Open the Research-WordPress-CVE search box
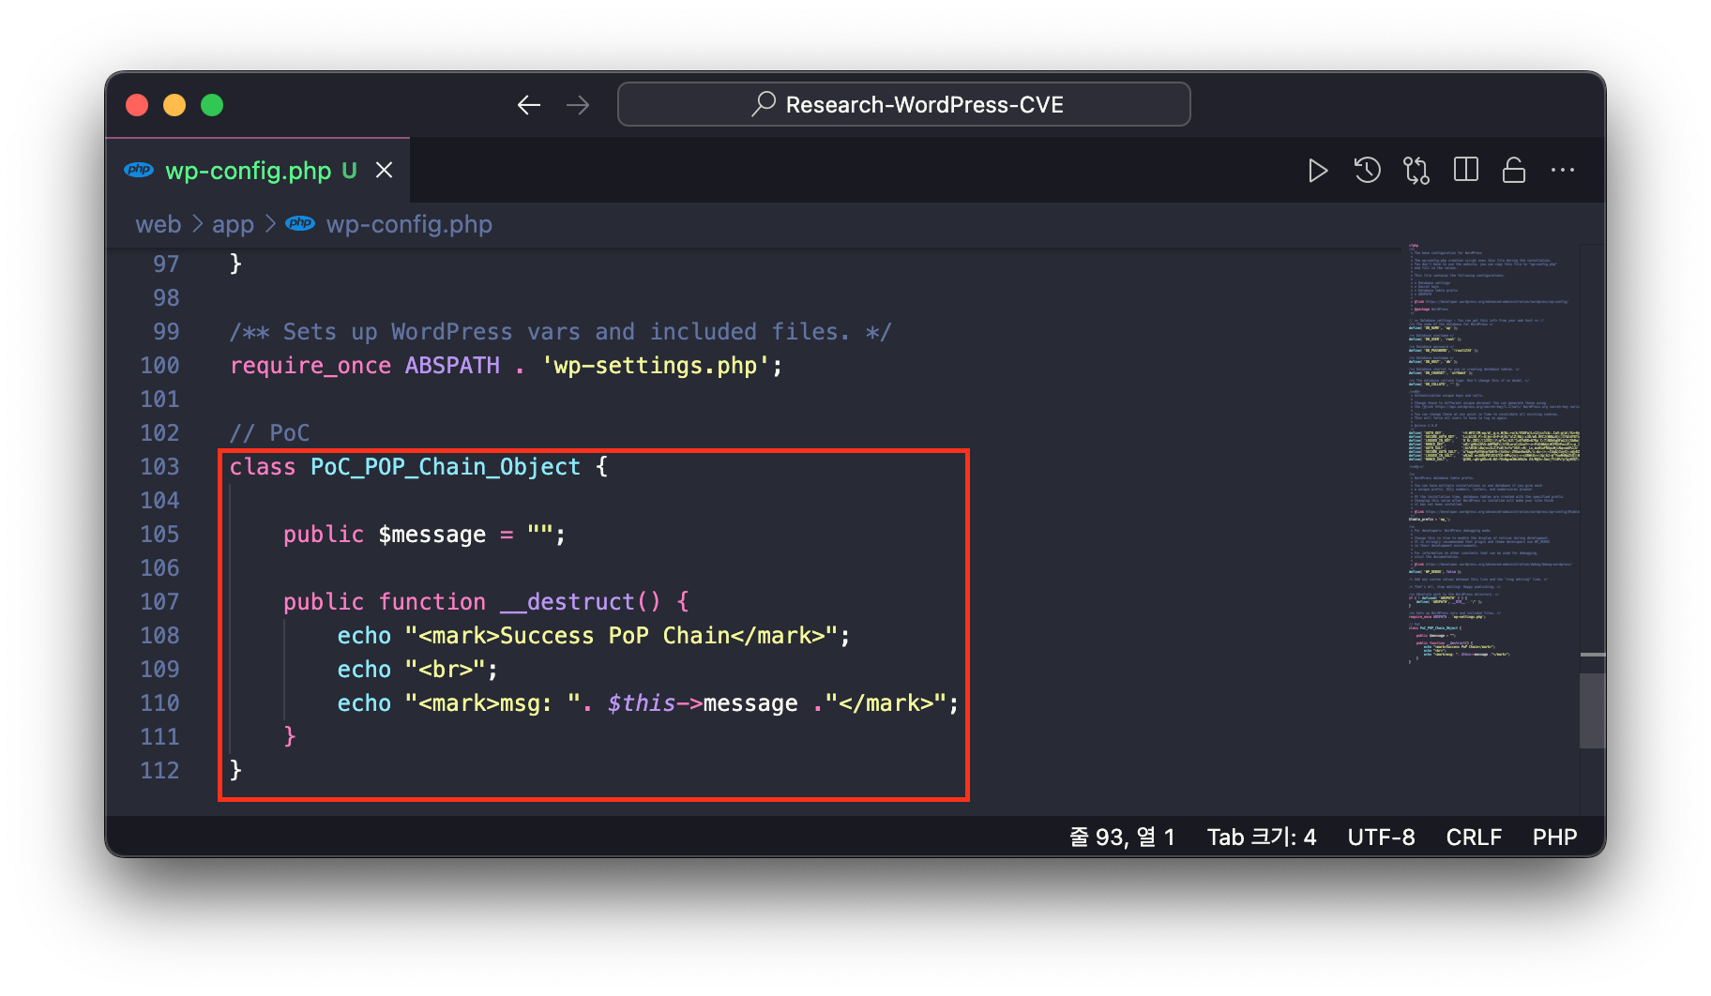 pos(903,104)
